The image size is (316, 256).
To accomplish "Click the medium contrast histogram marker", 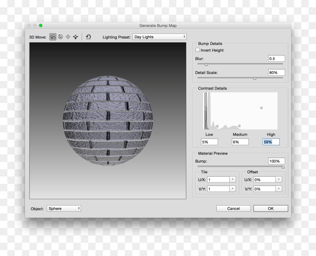I will (239, 126).
